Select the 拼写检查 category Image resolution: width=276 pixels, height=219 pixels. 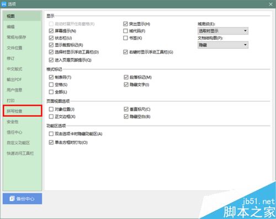(x=22, y=111)
